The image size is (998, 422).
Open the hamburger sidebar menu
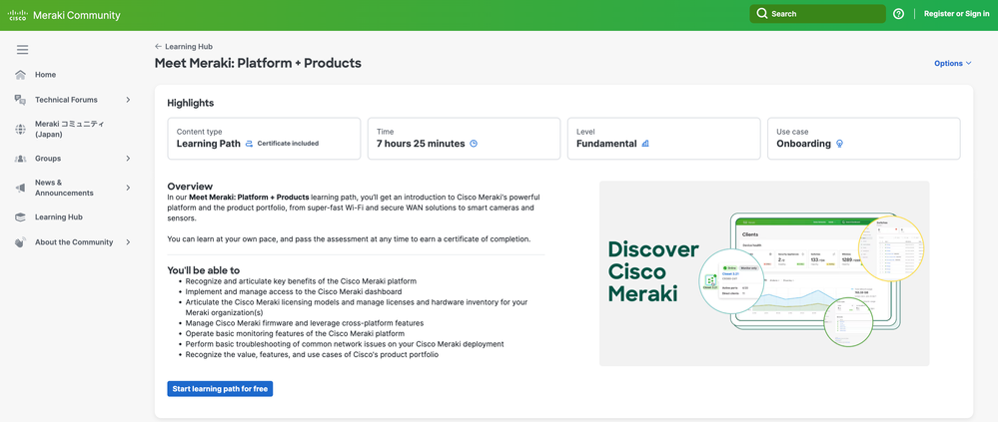click(22, 49)
